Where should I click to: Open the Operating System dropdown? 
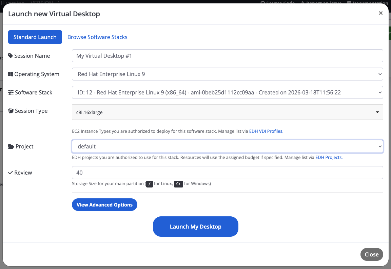click(x=227, y=74)
